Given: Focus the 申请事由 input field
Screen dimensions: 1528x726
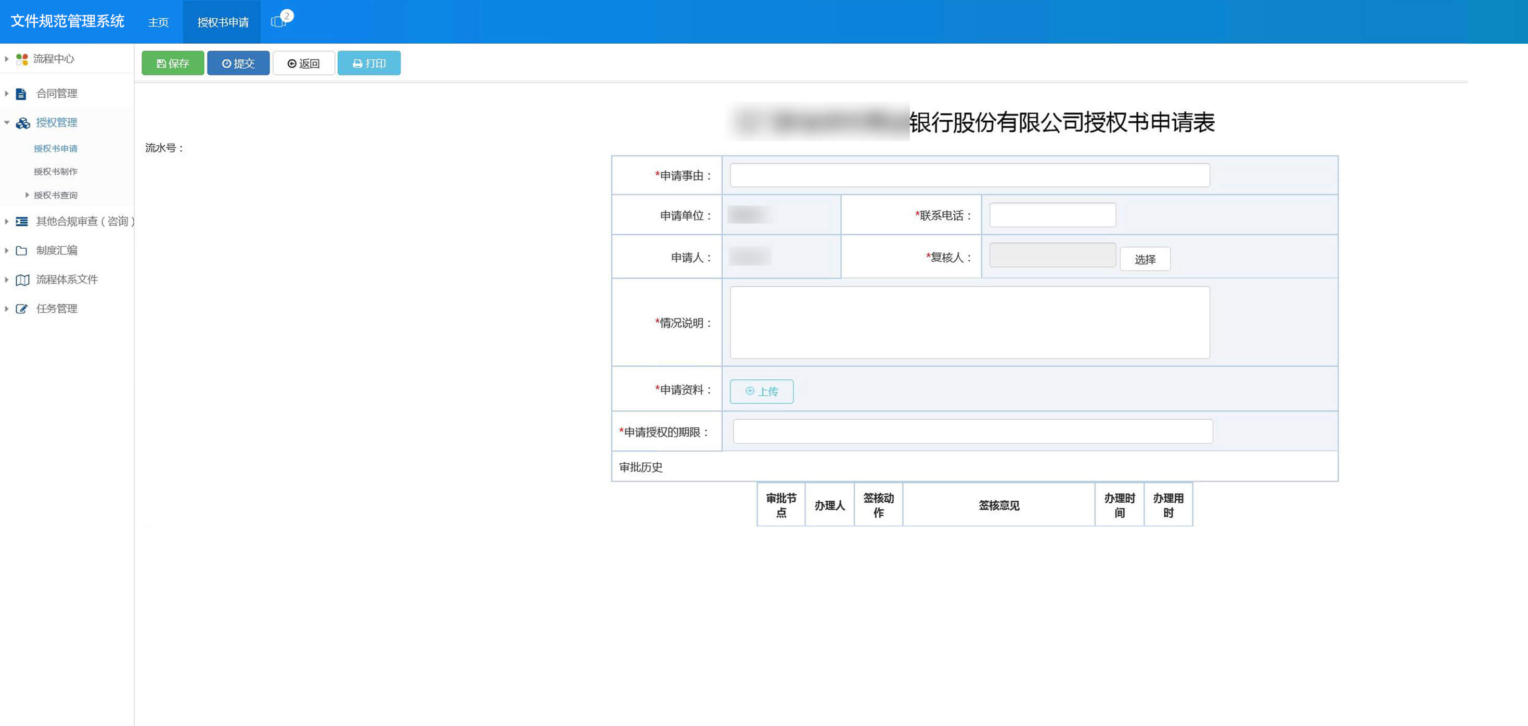Looking at the screenshot, I should tap(970, 175).
